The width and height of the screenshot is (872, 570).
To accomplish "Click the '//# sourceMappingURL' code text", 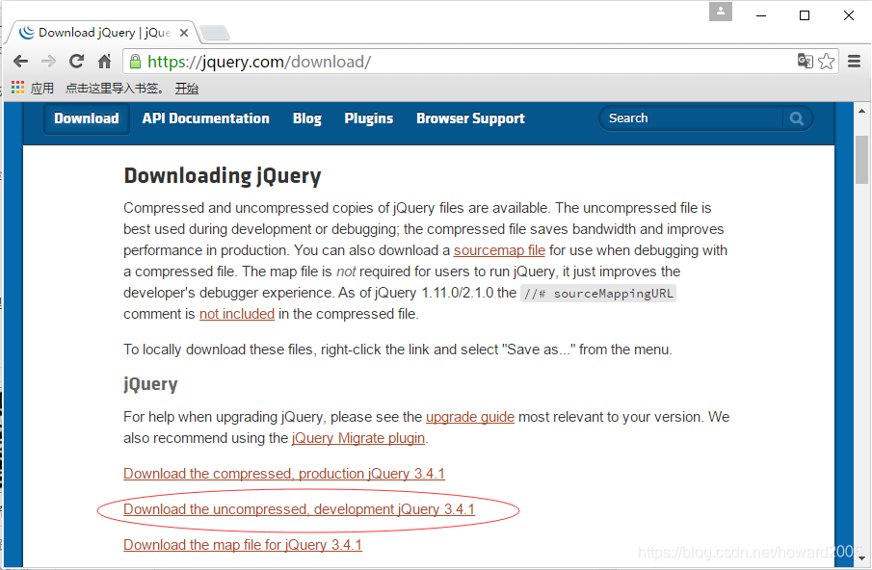I will tap(598, 294).
